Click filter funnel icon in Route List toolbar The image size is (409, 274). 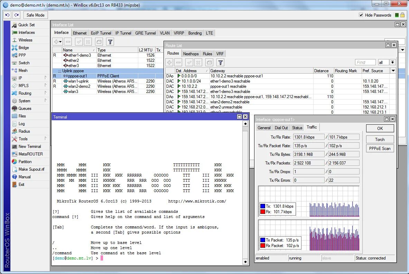pyautogui.click(x=221, y=63)
